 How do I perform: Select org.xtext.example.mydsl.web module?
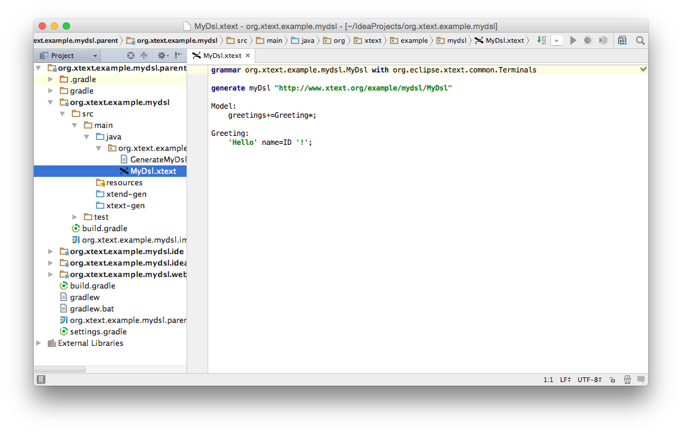point(123,275)
